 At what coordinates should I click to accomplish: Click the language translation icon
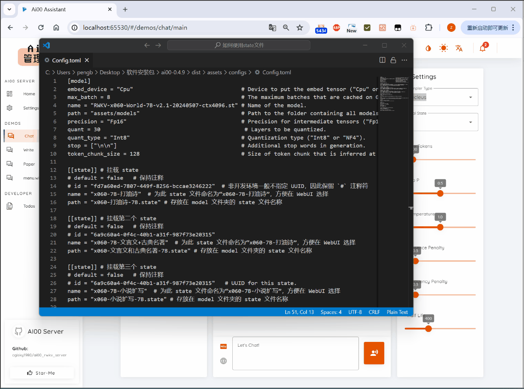[459, 48]
